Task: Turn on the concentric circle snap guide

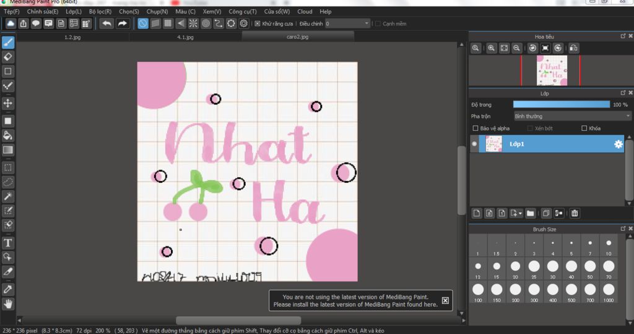Action: pyautogui.click(x=206, y=23)
